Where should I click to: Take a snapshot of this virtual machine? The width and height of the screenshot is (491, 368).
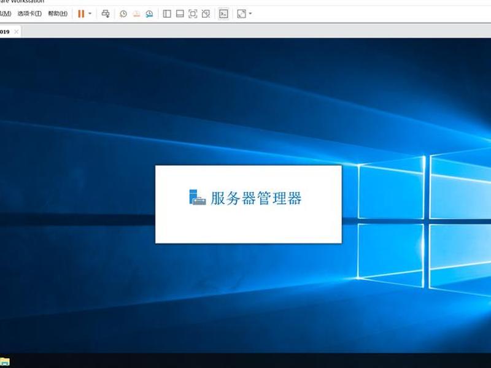(x=123, y=13)
